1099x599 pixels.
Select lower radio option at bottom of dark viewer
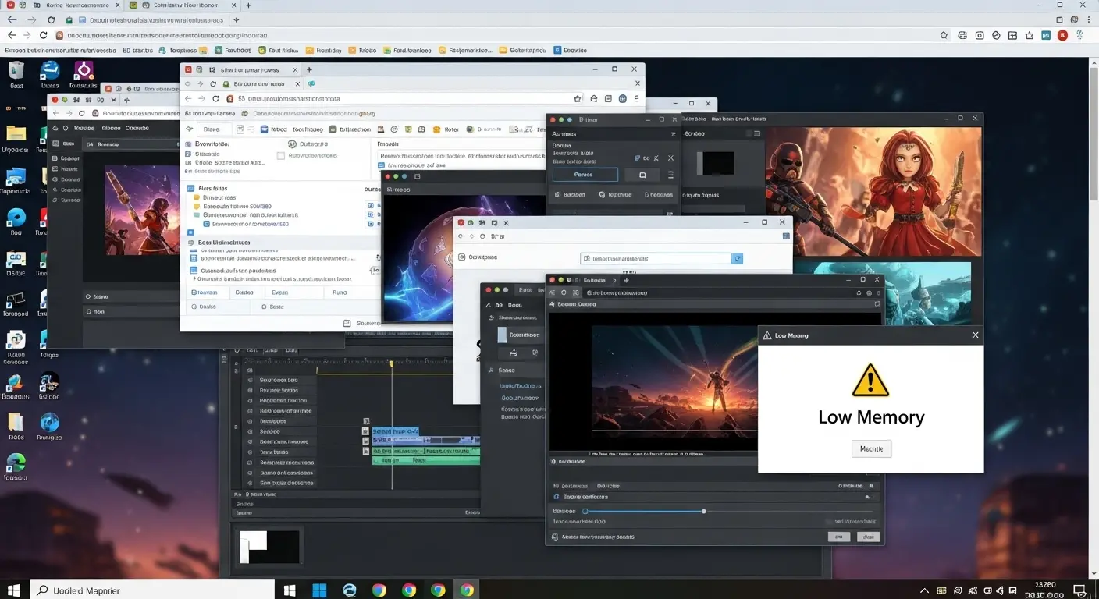click(x=89, y=311)
